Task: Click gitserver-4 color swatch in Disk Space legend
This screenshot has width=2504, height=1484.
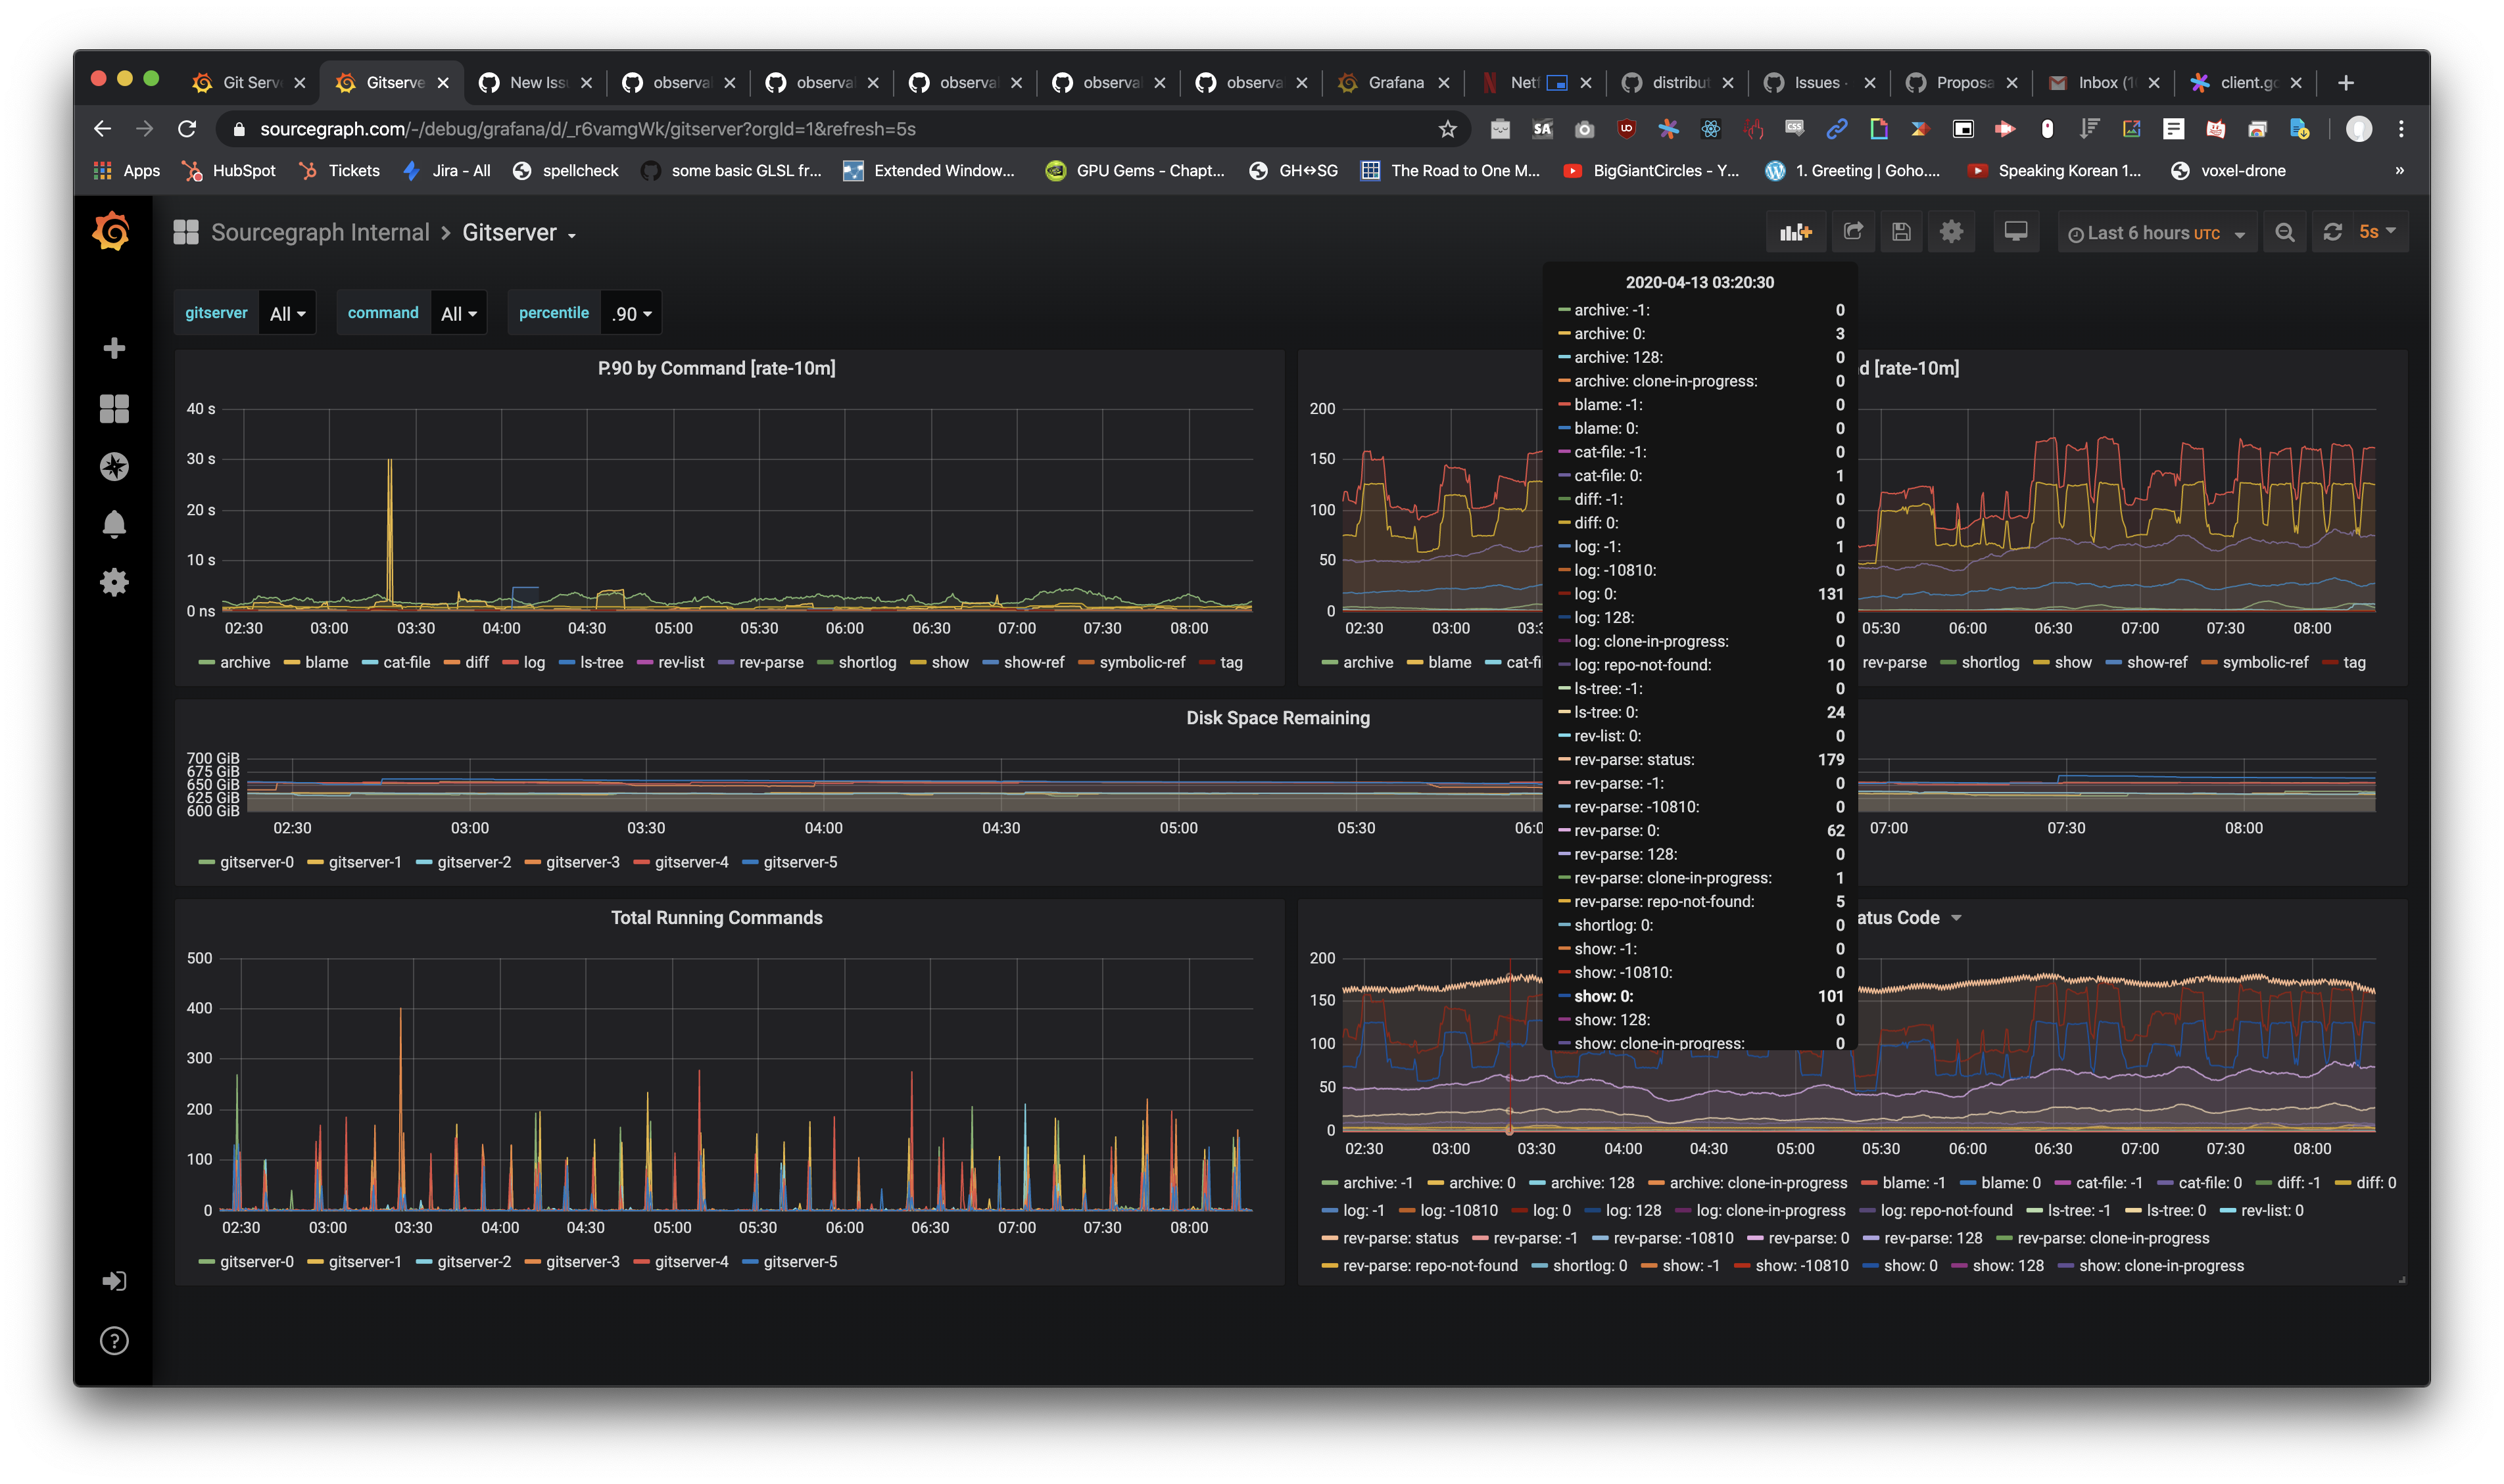Action: (642, 862)
